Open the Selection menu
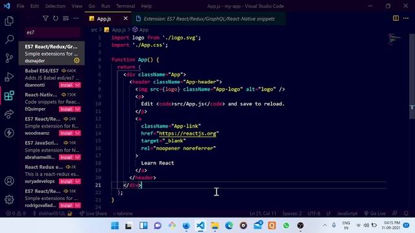415x233 pixels. click(x=55, y=6)
